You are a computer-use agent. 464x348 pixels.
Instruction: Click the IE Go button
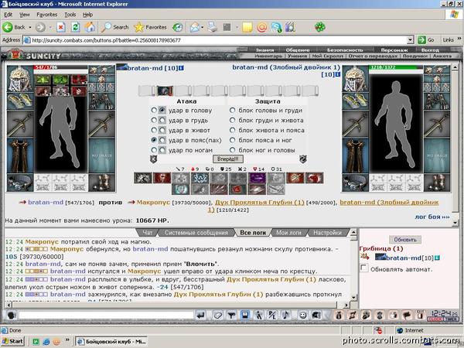(x=426, y=39)
